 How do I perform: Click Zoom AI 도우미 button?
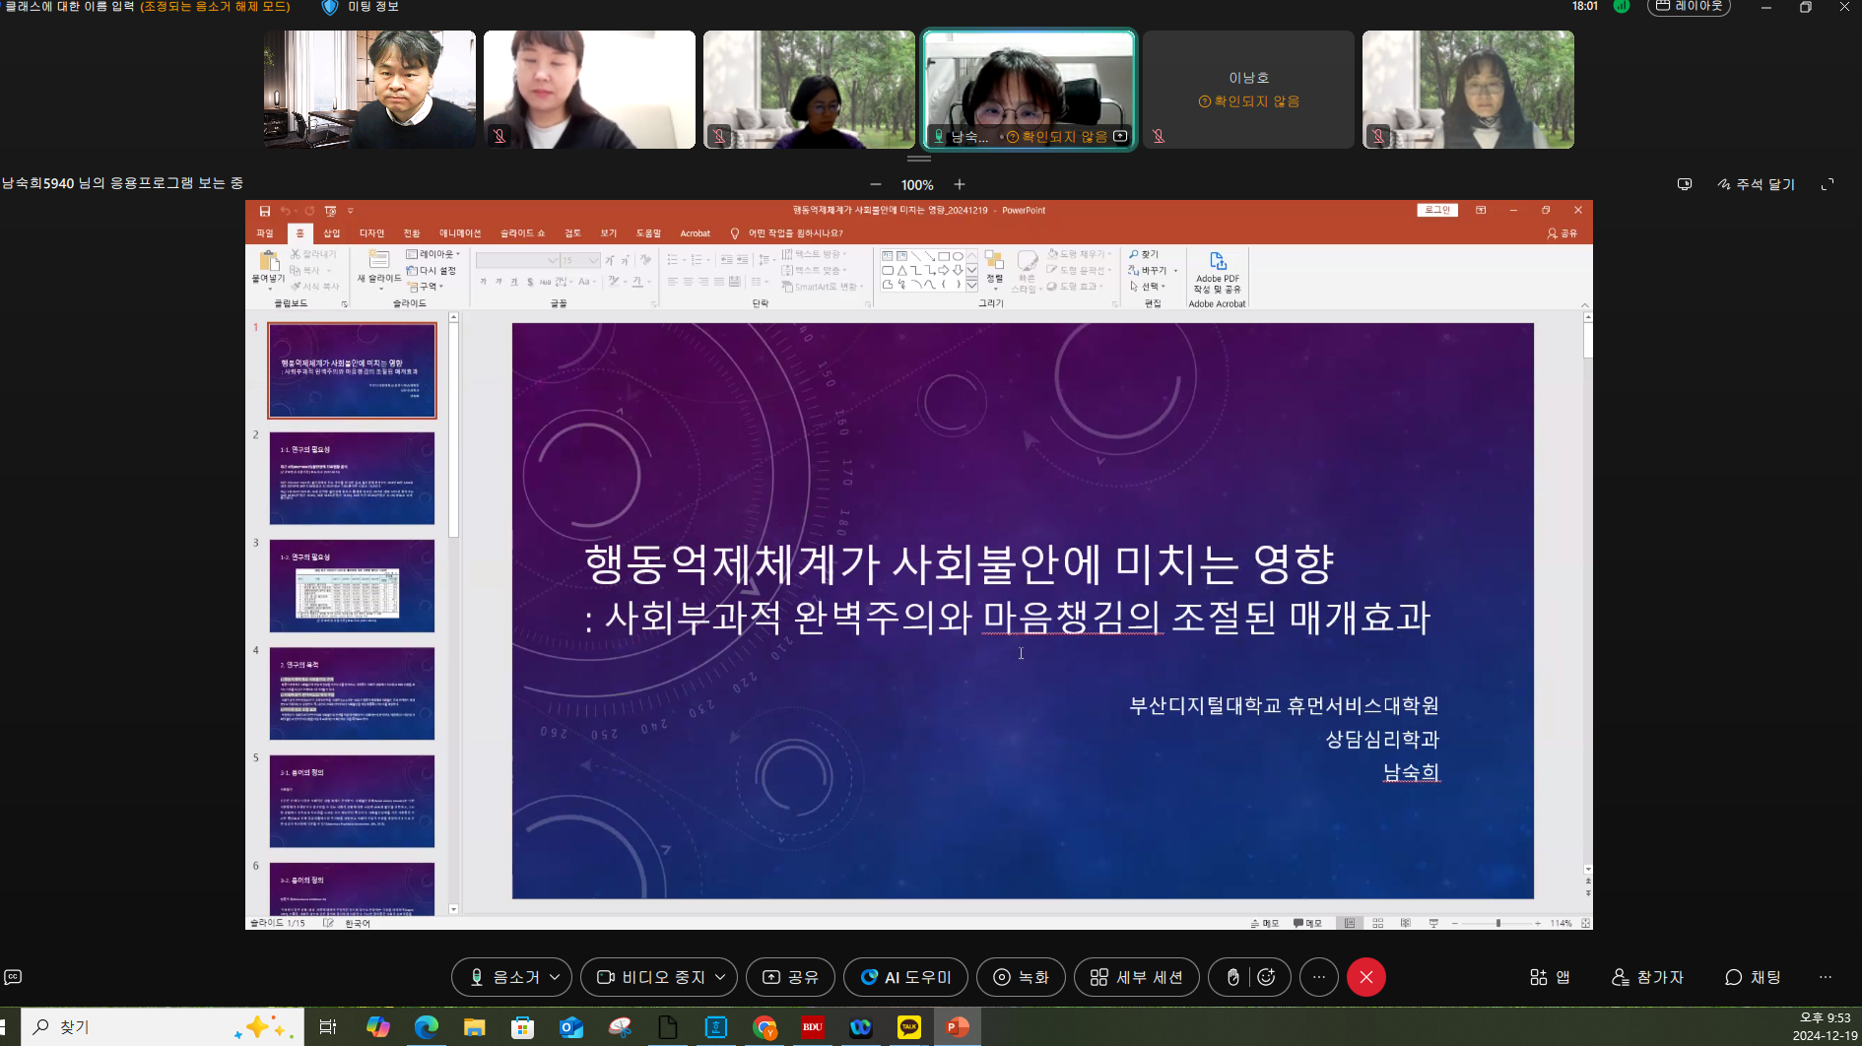(905, 977)
